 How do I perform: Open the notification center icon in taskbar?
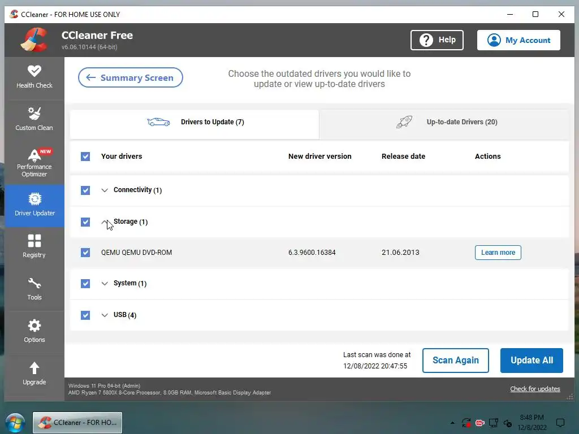point(560,423)
